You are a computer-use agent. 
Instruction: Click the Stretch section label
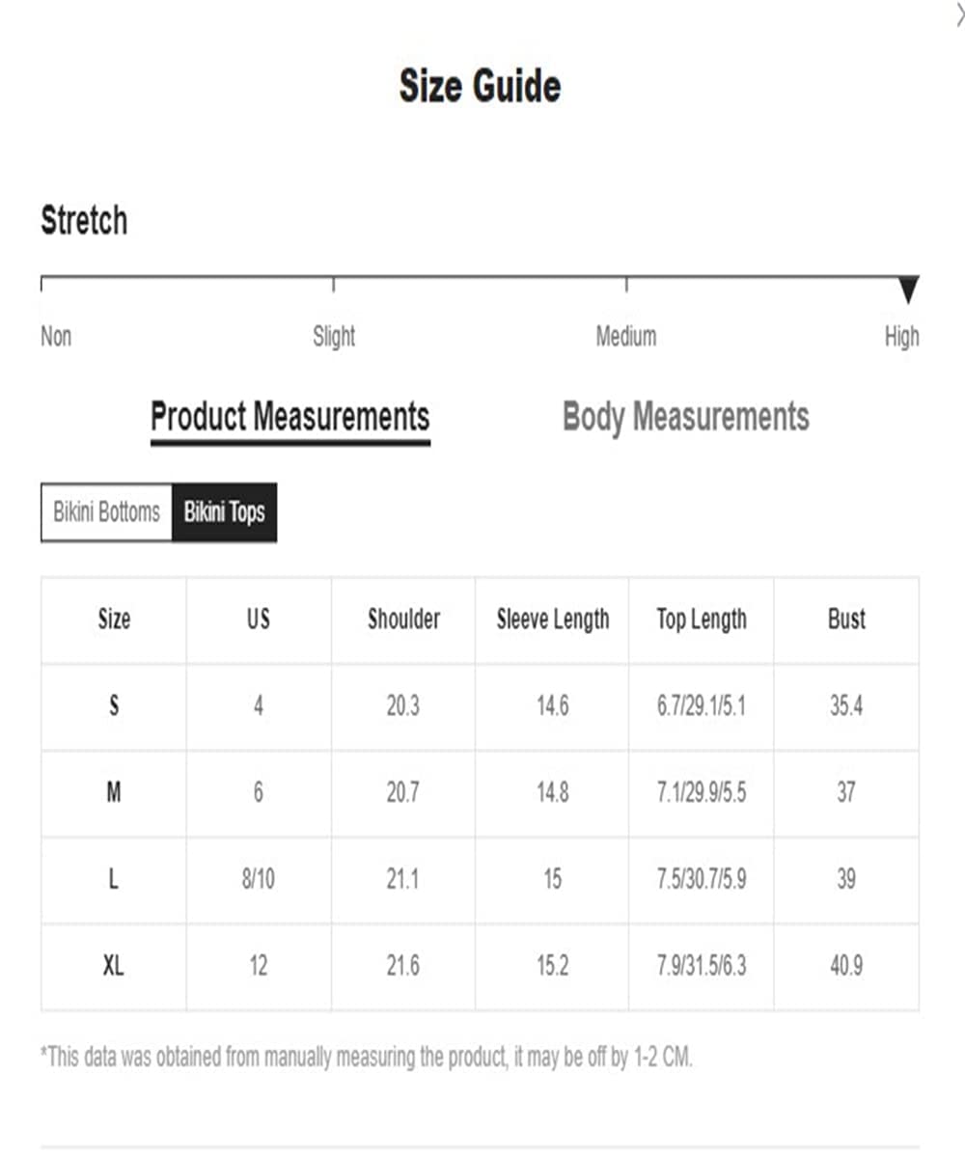84,221
